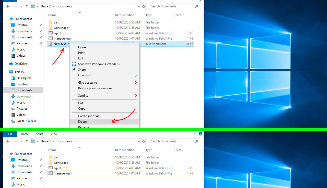Open OneDrive cloud in upper navigation pane
Viewport: 327px width, 188px height.
pyautogui.click(x=11, y=64)
